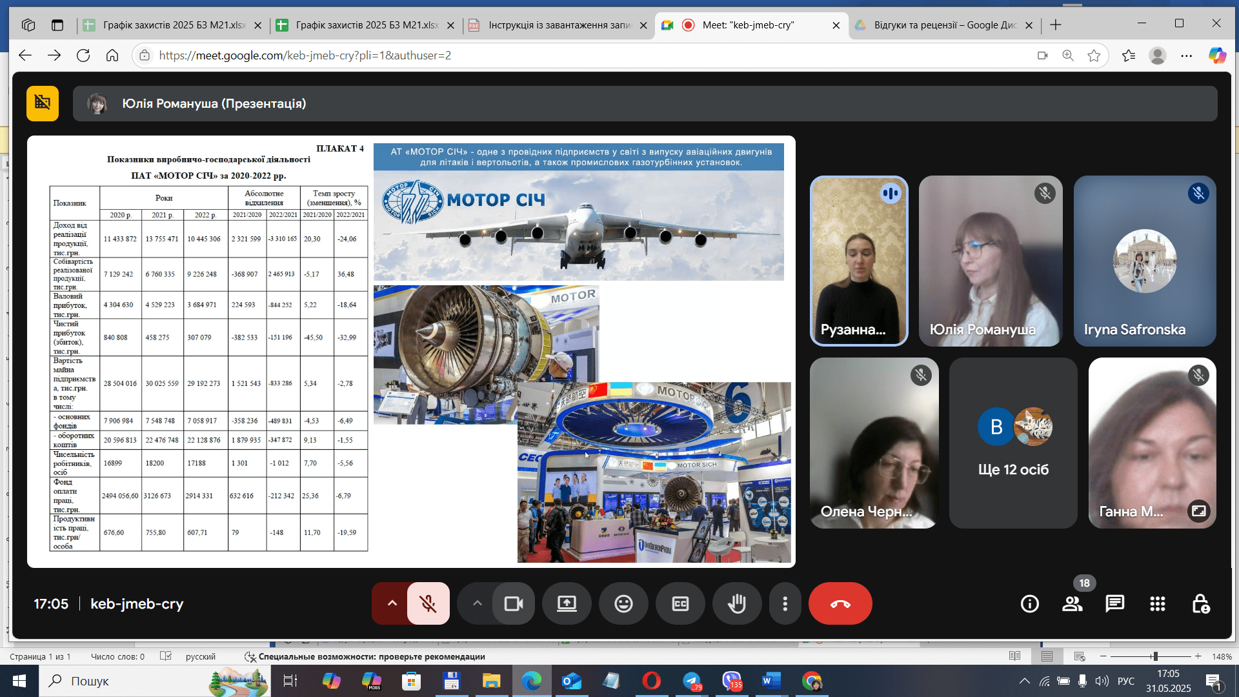Unmute the microphone in Meet
Viewport: 1239px width, 697px height.
tap(428, 603)
